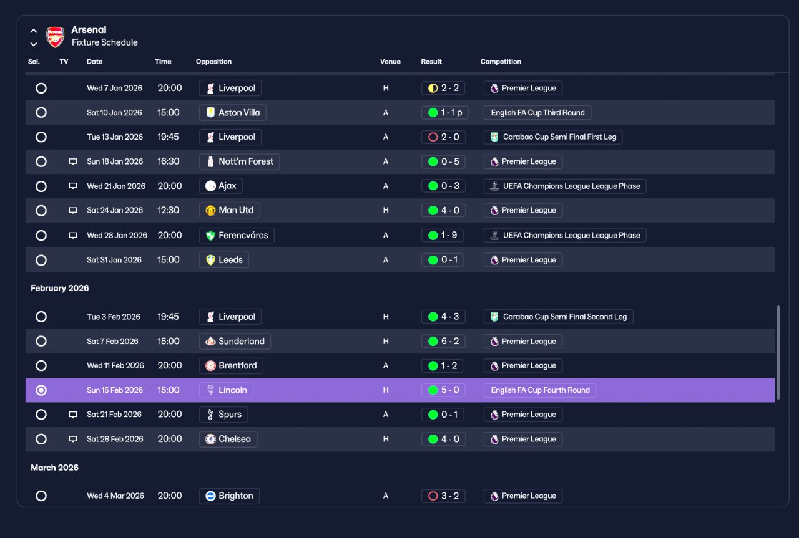The image size is (799, 538).
Task: Click the down chevron next to Arsenal
Action: [34, 44]
